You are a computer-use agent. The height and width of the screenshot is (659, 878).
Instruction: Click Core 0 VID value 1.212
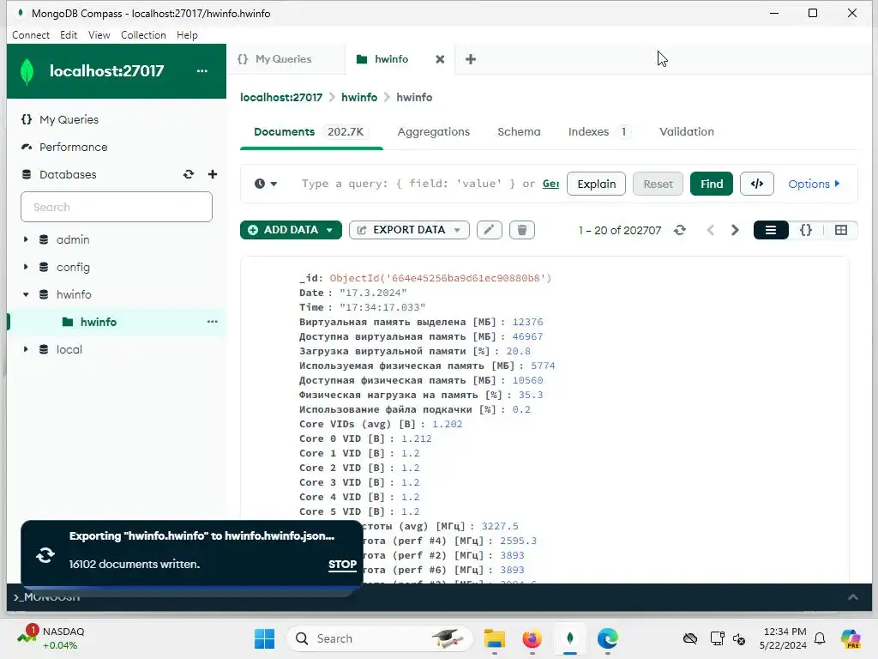[416, 438]
